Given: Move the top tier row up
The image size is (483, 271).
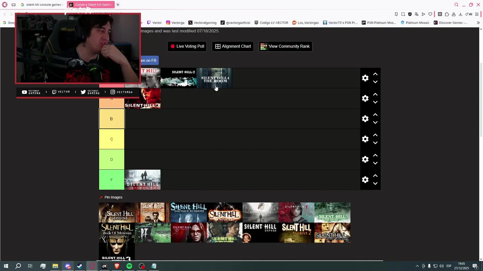Looking at the screenshot, I should coord(375,75).
